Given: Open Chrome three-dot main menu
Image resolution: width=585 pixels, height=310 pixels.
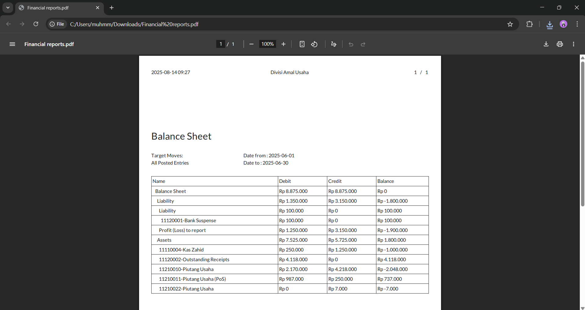Looking at the screenshot, I should pyautogui.click(x=577, y=24).
